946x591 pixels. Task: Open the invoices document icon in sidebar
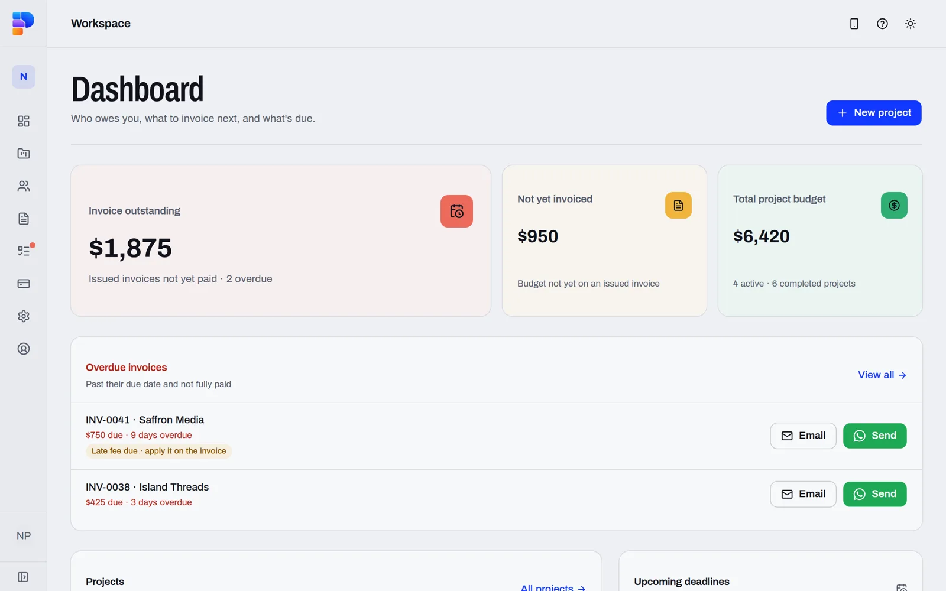point(24,219)
